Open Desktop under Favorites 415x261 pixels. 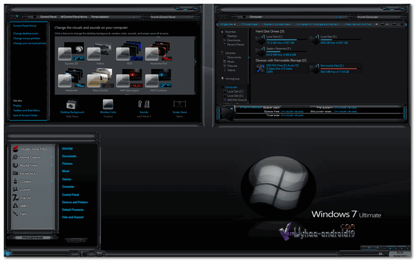(232, 36)
